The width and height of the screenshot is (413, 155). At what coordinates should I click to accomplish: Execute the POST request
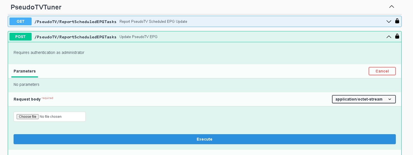(204, 139)
